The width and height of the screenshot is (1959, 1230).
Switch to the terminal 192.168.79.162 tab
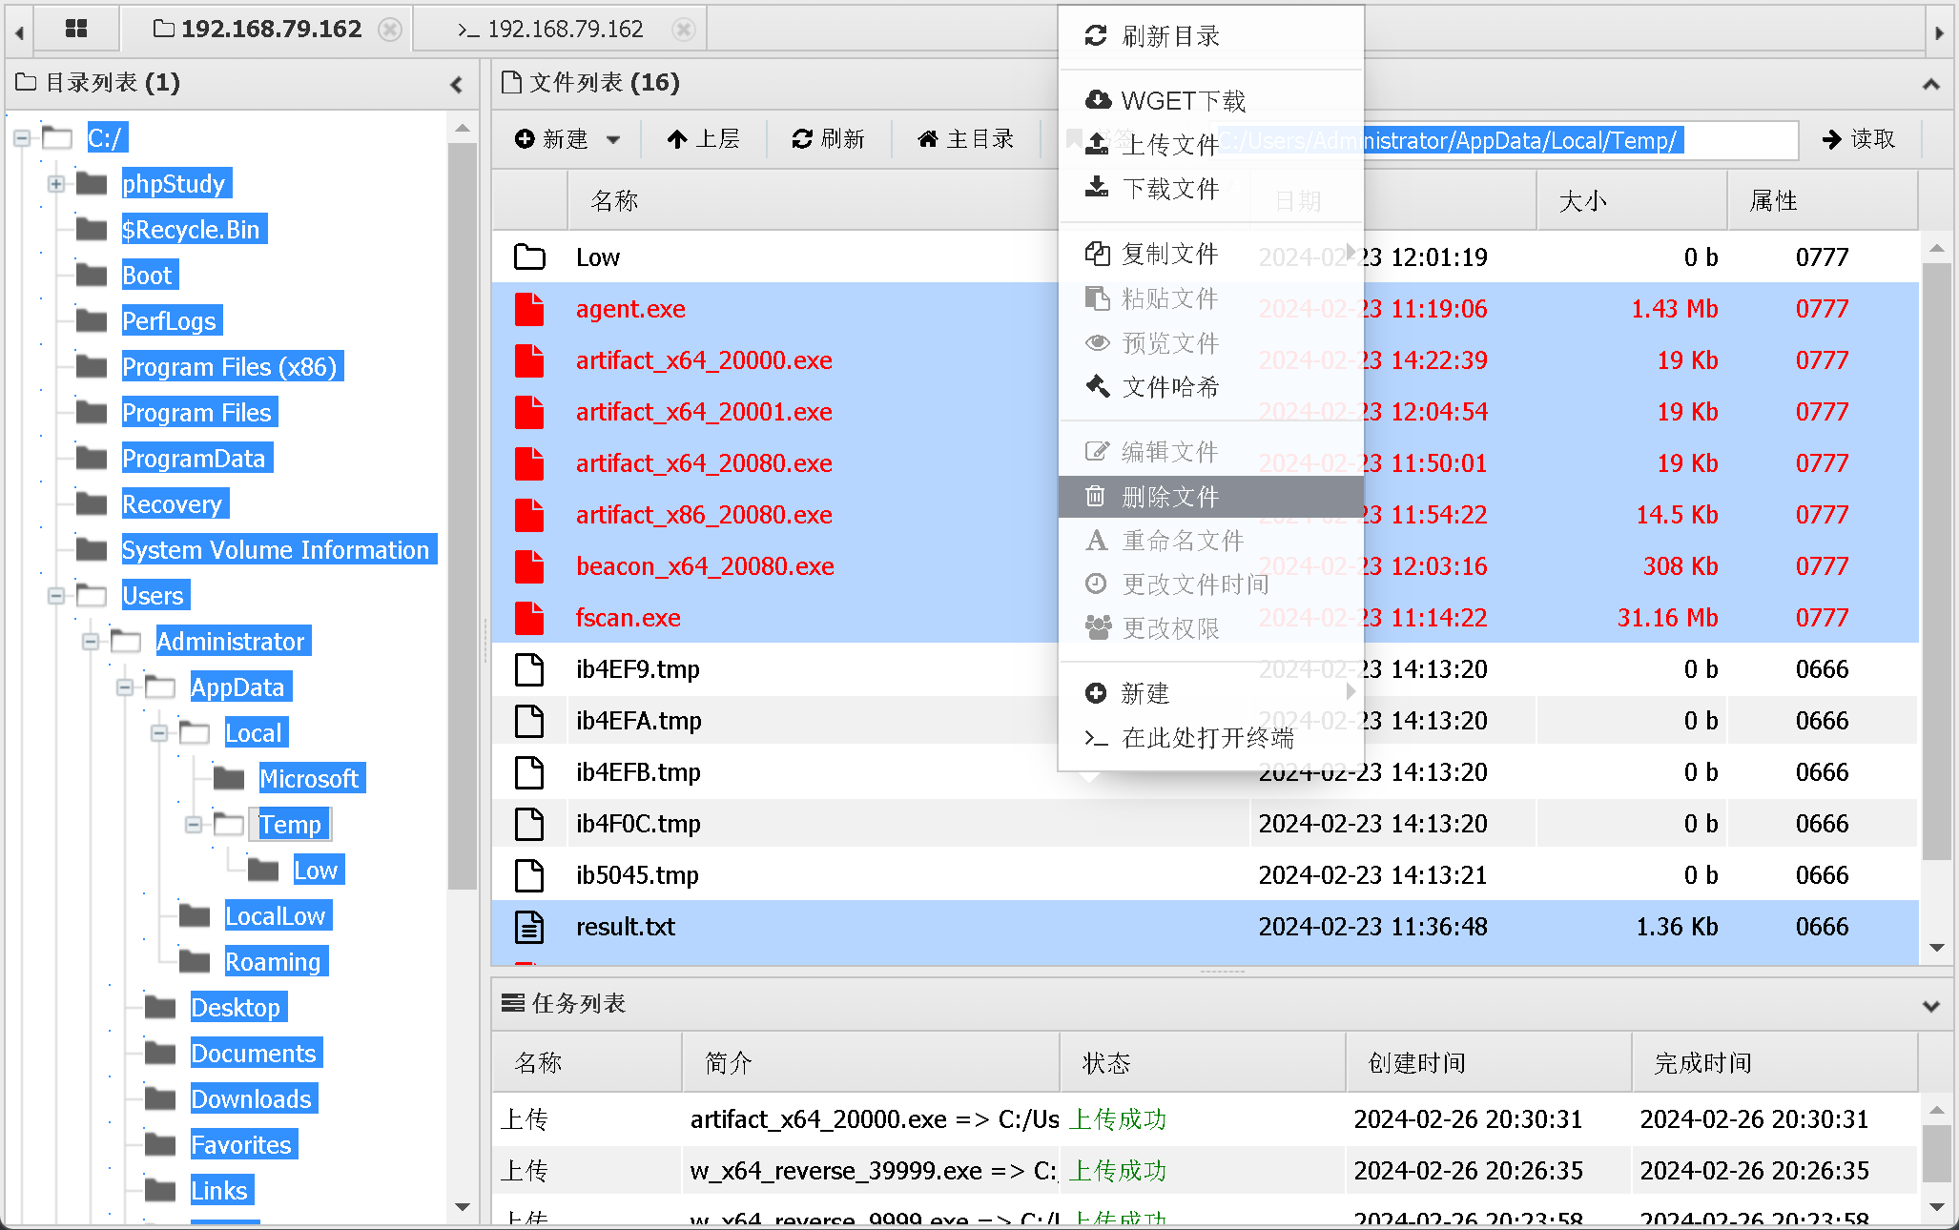565,30
